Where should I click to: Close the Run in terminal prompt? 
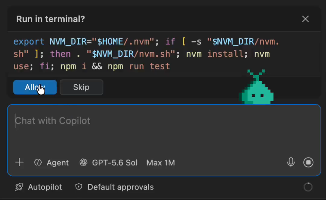click(x=305, y=19)
